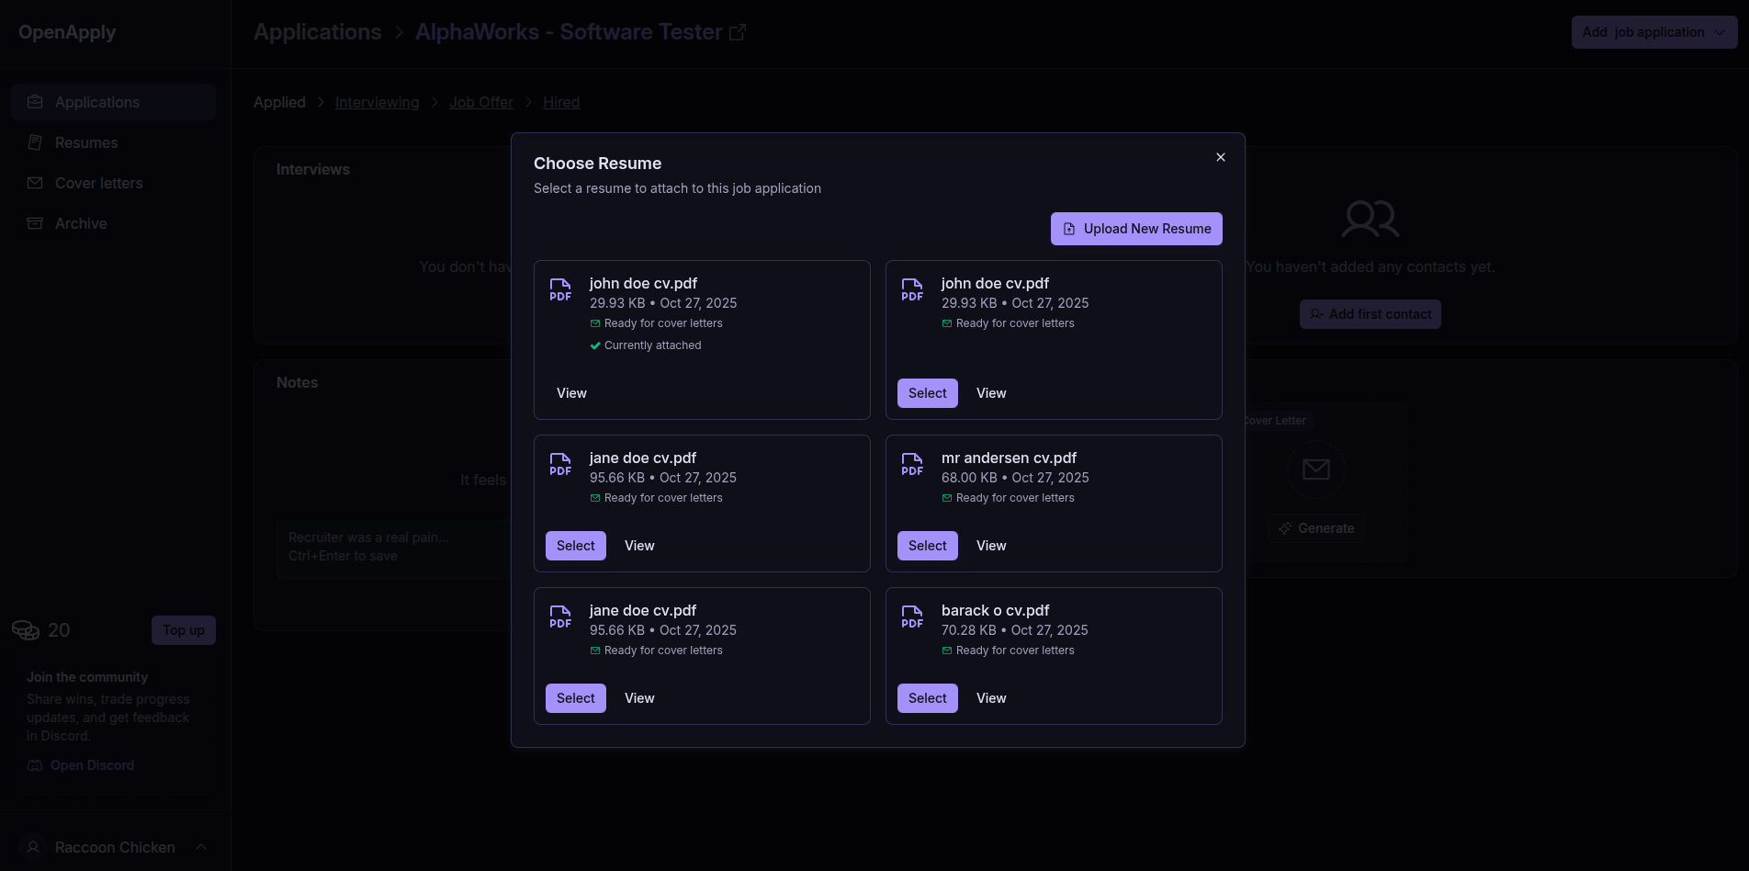The width and height of the screenshot is (1749, 871).
Task: Click the Cover letters envelope sidebar icon
Action: (35, 183)
